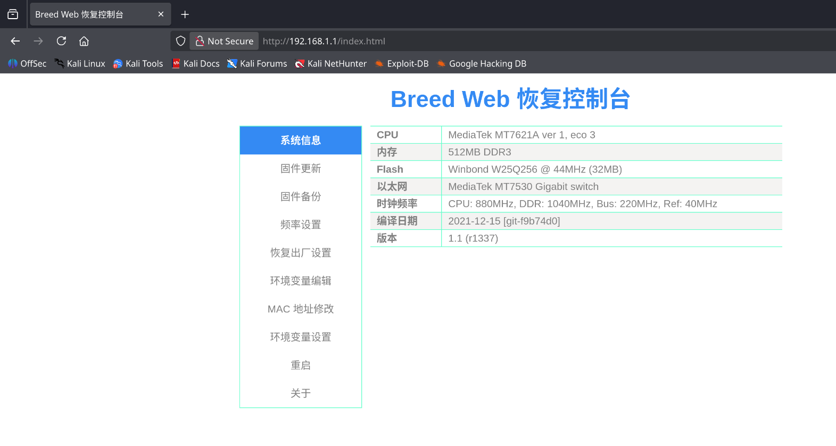Click the 编译日期 row label
Viewport: 836px width, 446px height.
(x=397, y=221)
